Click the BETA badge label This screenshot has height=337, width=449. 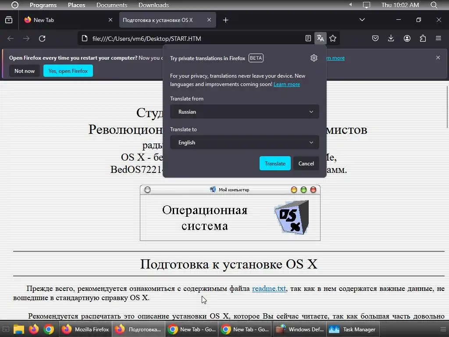point(256,58)
